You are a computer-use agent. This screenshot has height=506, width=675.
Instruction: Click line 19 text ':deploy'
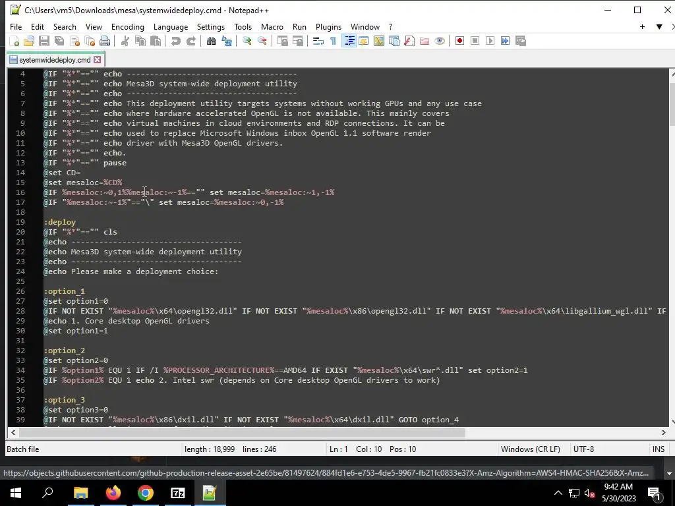(60, 222)
